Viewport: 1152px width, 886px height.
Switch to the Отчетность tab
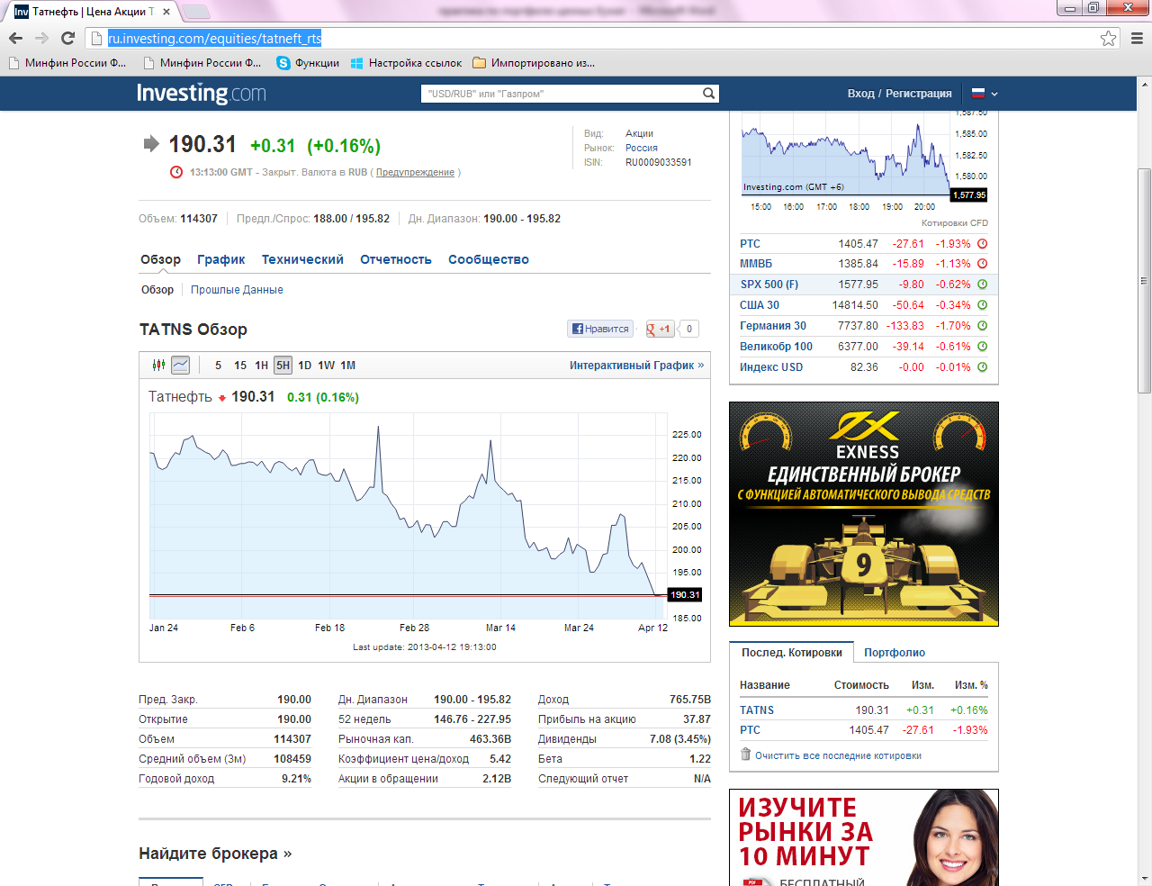396,259
